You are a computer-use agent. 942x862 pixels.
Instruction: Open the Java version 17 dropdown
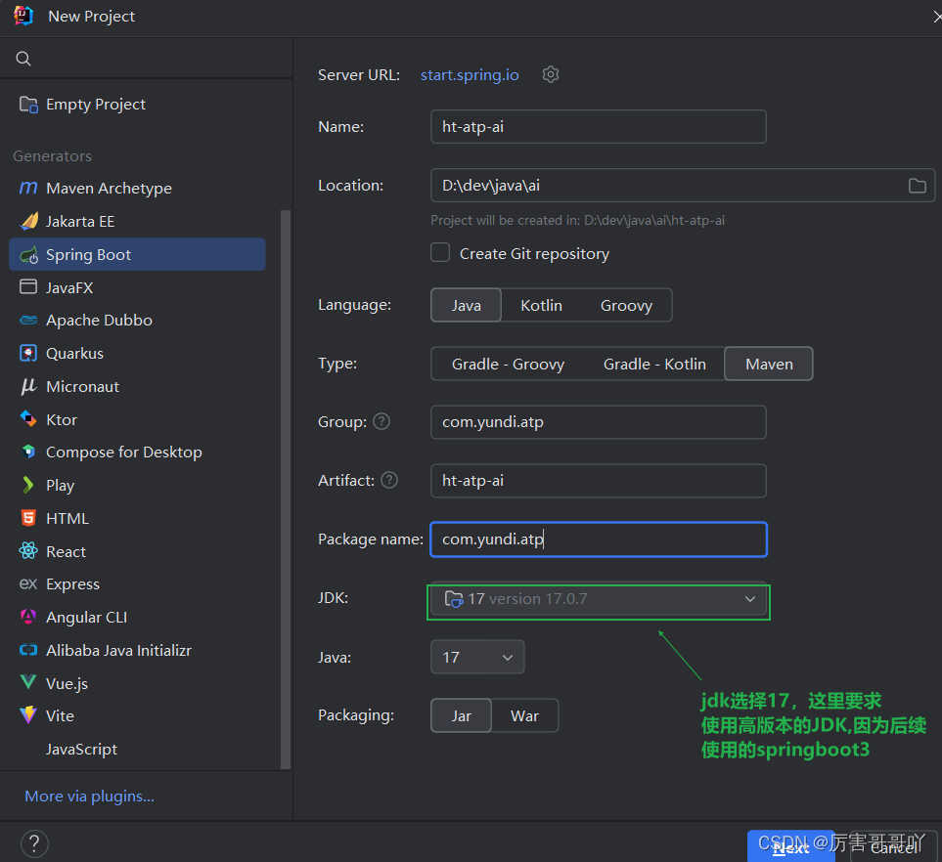tap(477, 658)
